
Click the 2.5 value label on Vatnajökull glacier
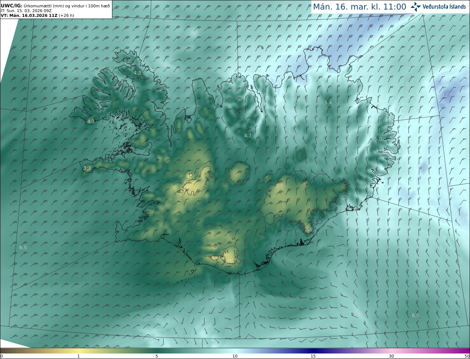pyautogui.click(x=280, y=186)
